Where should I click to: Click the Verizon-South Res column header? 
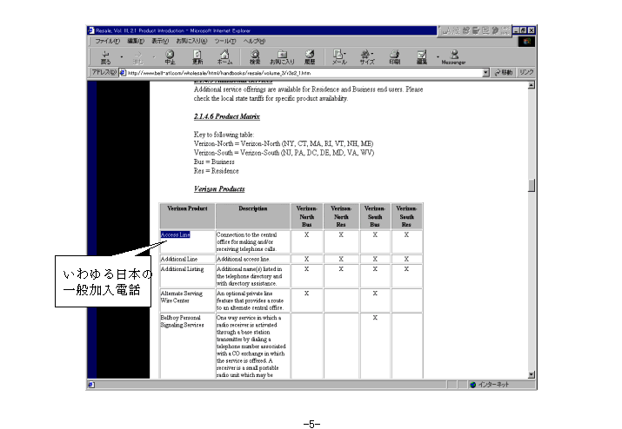[406, 216]
